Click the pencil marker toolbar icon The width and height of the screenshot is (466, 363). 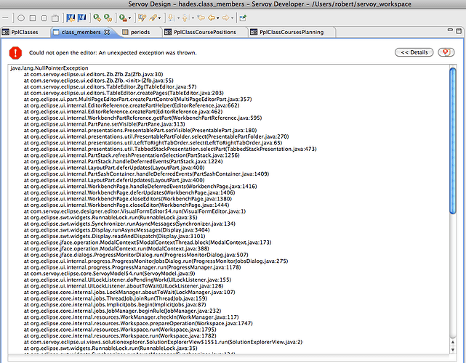(x=153, y=18)
